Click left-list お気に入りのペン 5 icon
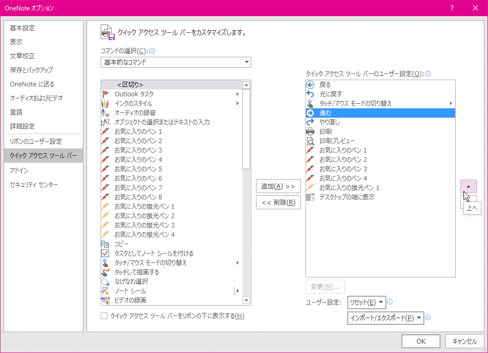 (x=106, y=169)
